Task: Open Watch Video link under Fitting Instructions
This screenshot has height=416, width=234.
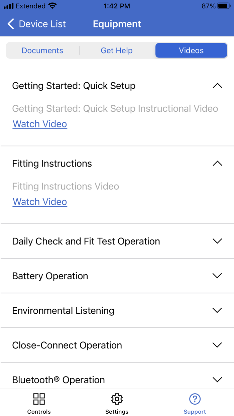Action: pyautogui.click(x=40, y=202)
